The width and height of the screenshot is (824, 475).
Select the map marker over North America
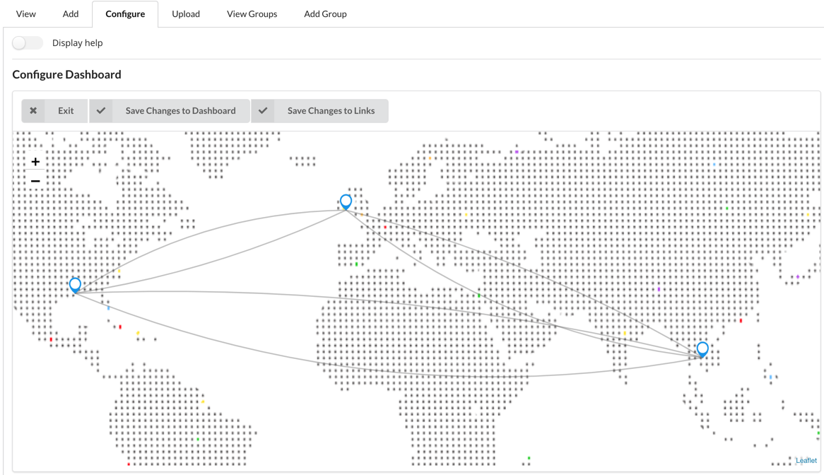point(75,283)
